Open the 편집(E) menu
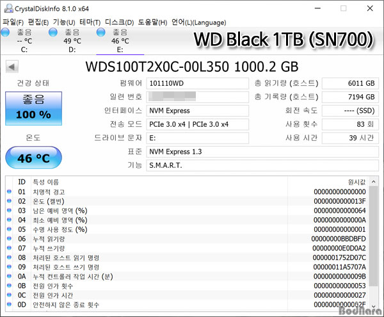 (x=38, y=22)
